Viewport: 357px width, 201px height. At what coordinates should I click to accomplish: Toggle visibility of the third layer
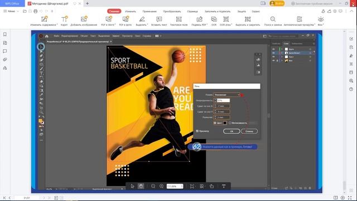[273, 57]
